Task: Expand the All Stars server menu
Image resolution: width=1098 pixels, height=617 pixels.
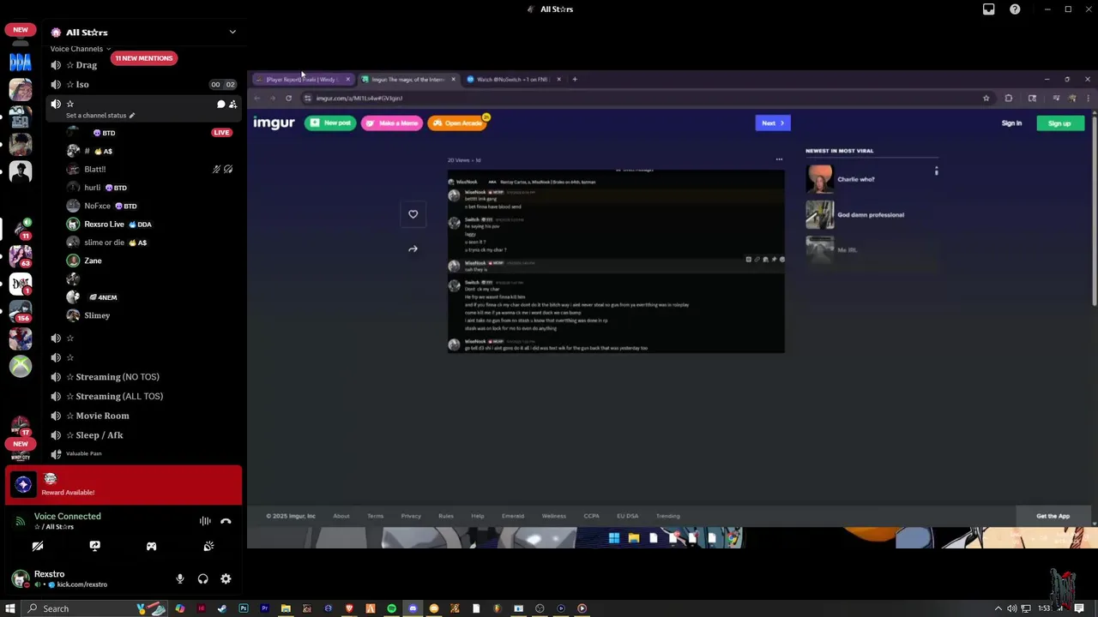Action: [x=232, y=32]
